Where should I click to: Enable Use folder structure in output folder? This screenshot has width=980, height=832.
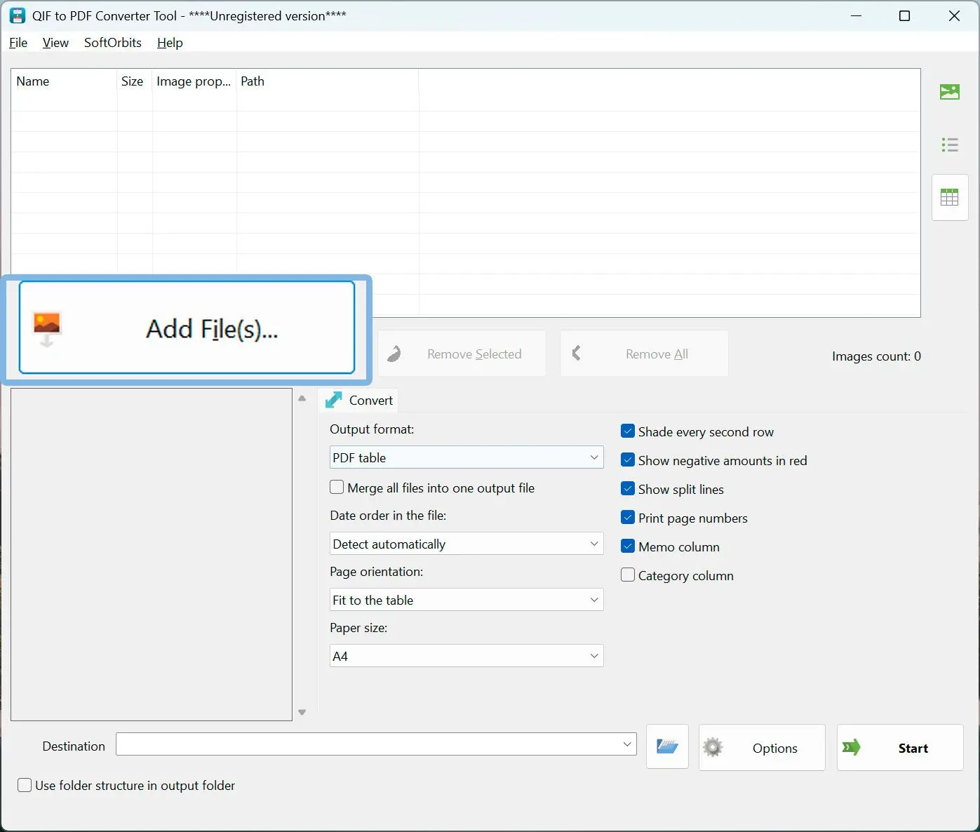pos(25,785)
